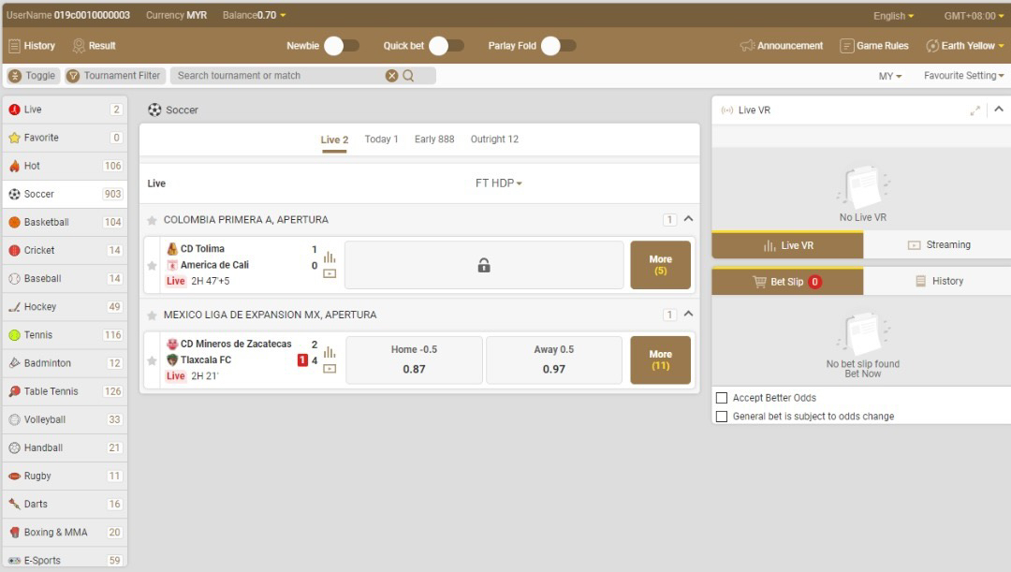Toggle the Newbie switch
The height and width of the screenshot is (572, 1011).
click(341, 46)
